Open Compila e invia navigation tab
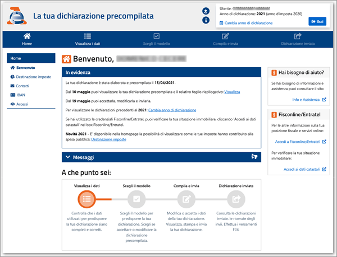Image resolution: width=337 pixels, height=257 pixels. (x=225, y=39)
